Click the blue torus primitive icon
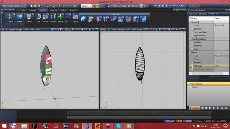Image resolution: width=230 pixels, height=129 pixels. coord(179,6)
